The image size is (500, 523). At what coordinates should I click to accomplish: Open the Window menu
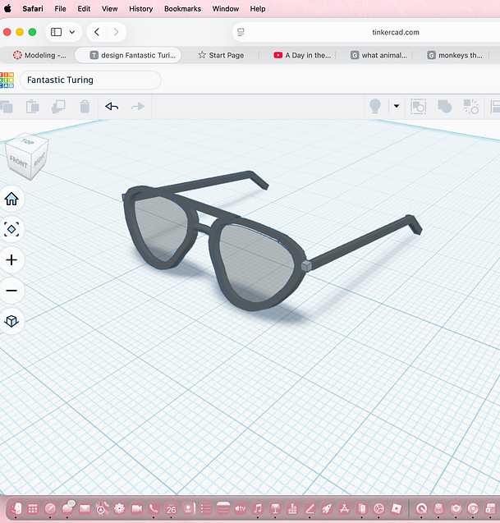coord(226,9)
